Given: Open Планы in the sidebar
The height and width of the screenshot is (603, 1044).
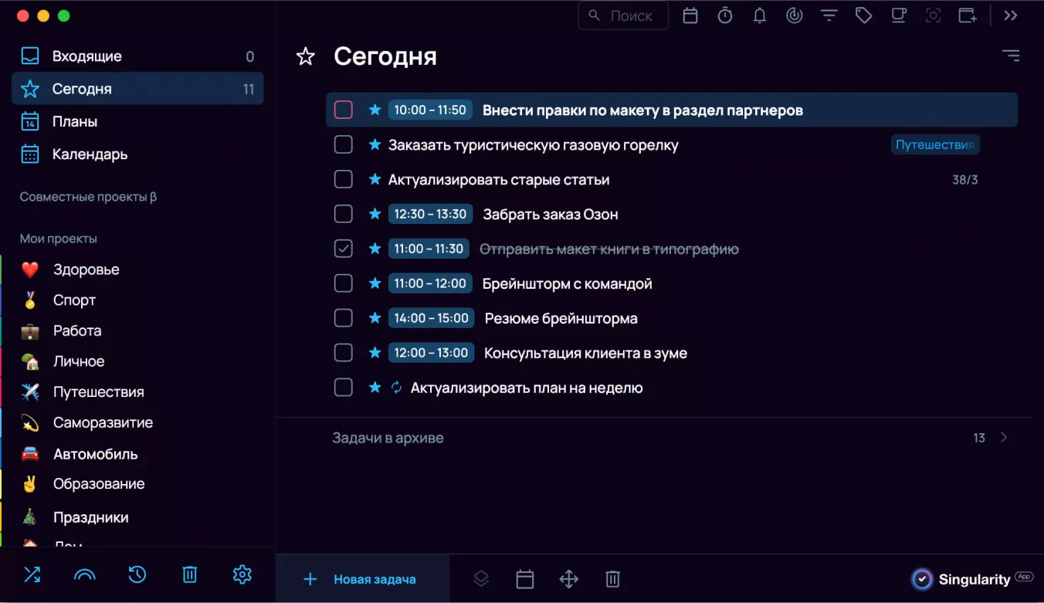Looking at the screenshot, I should tap(137, 121).
